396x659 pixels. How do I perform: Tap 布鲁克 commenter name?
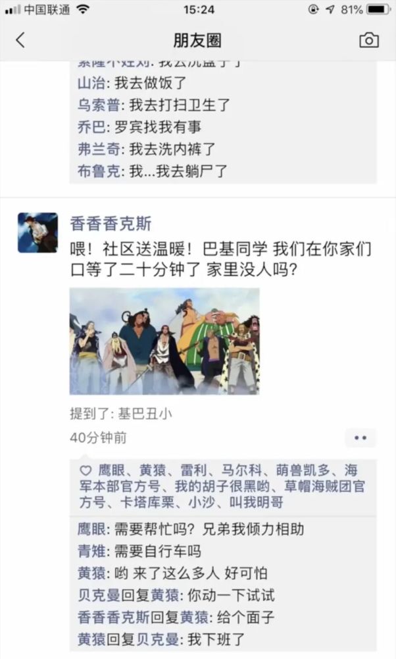tap(99, 171)
